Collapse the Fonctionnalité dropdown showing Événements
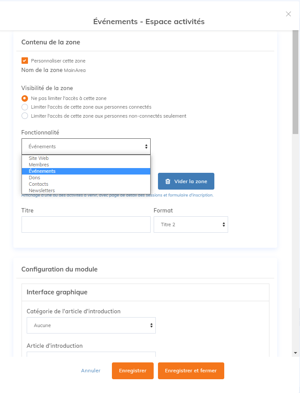Image resolution: width=300 pixels, height=393 pixels. click(86, 147)
